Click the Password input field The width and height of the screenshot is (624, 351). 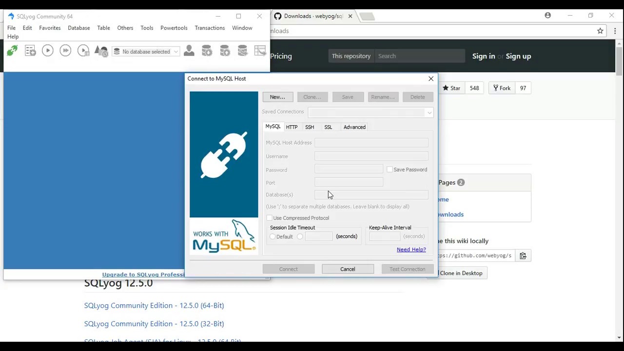click(349, 170)
